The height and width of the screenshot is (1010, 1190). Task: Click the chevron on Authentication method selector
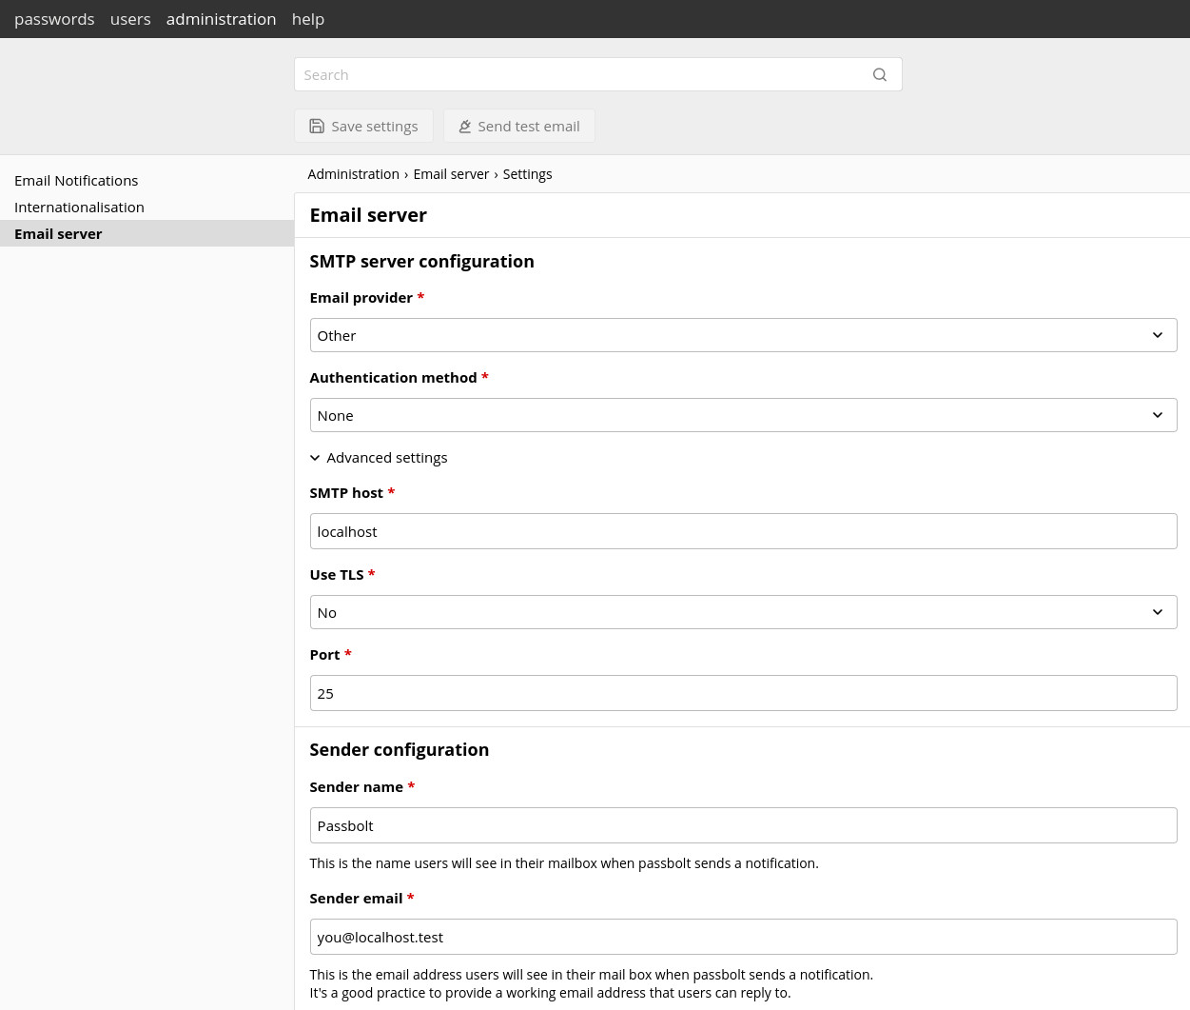(1157, 415)
